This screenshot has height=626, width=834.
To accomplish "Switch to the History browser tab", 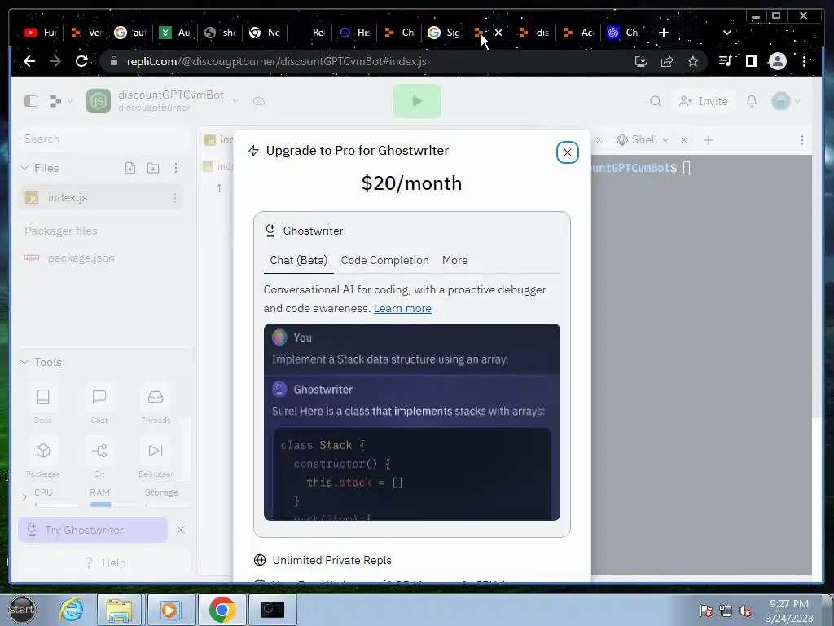I will point(355,33).
